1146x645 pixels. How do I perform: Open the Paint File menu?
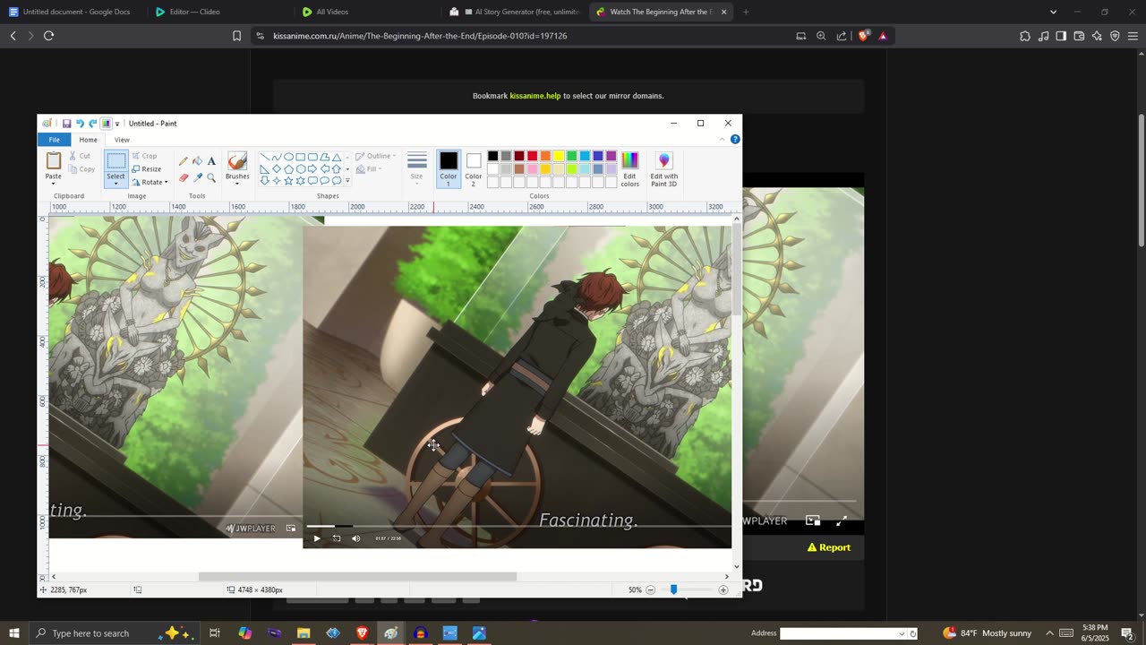point(55,140)
